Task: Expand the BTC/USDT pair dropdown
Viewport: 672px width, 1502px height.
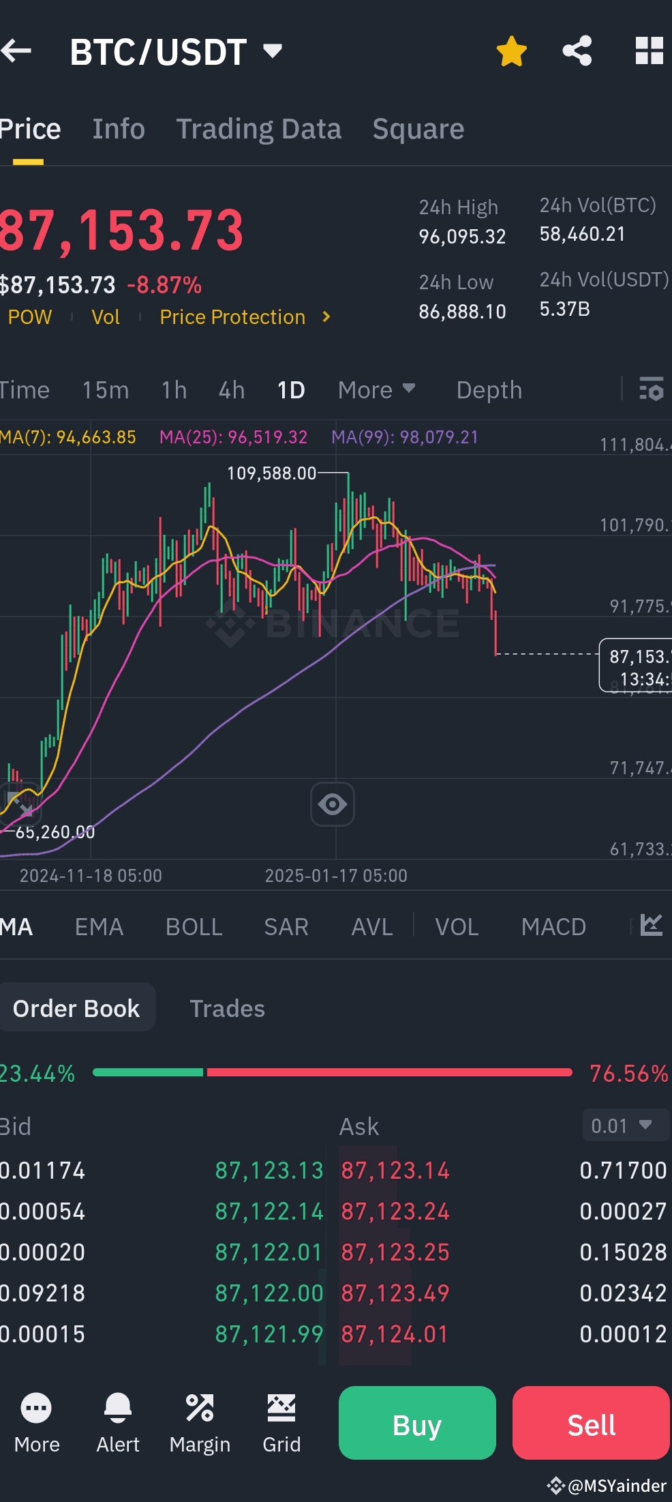Action: coord(273,51)
